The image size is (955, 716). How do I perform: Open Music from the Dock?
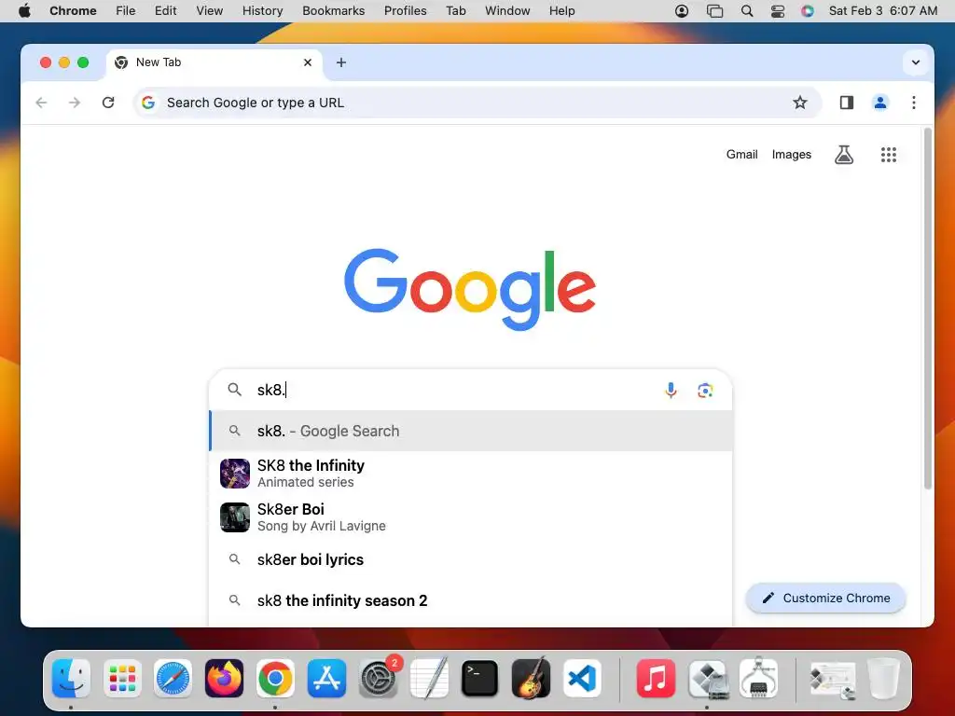coord(656,679)
